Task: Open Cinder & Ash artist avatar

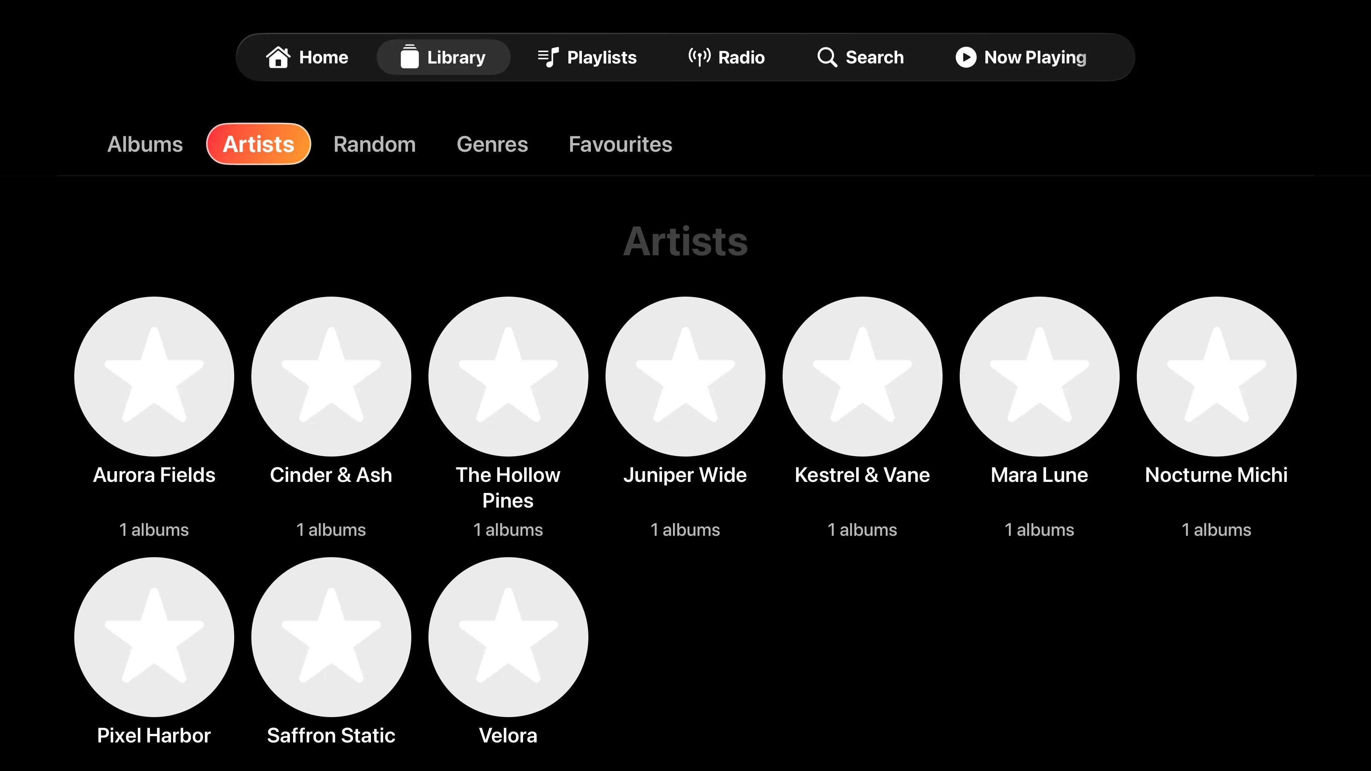Action: [331, 376]
